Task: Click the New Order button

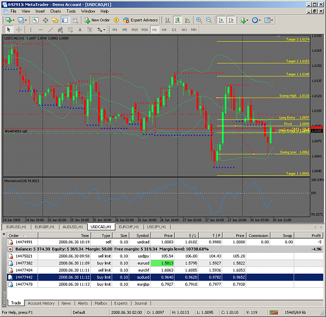Action: click(x=97, y=20)
